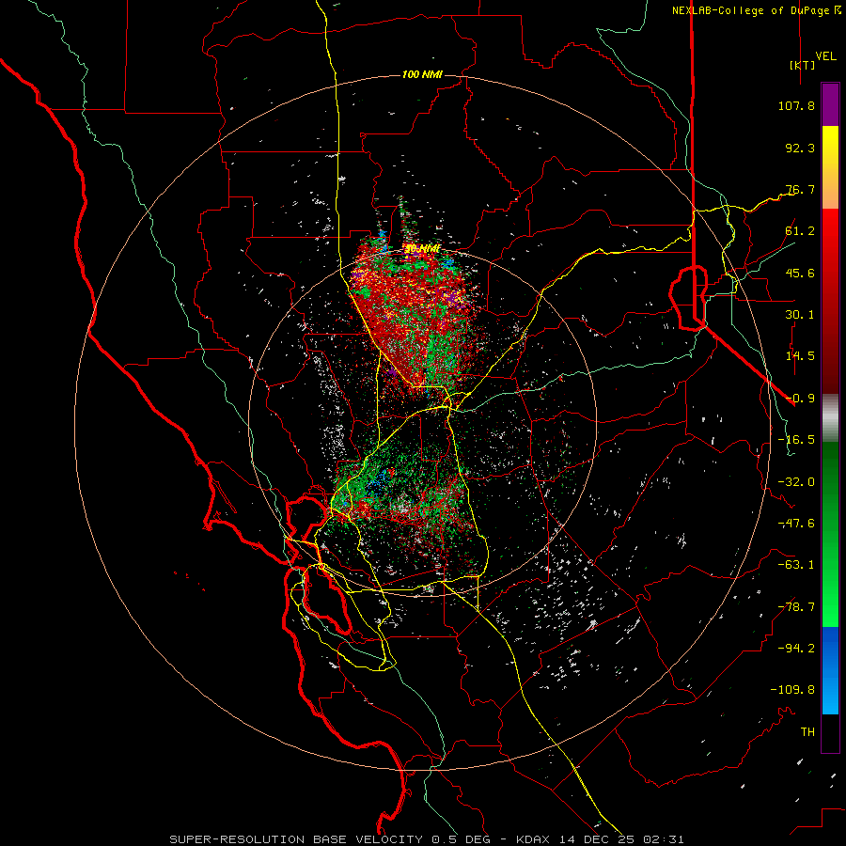Select the 107.8 velocity scale value
Viewport: 846px width, 846px height.
[x=796, y=105]
